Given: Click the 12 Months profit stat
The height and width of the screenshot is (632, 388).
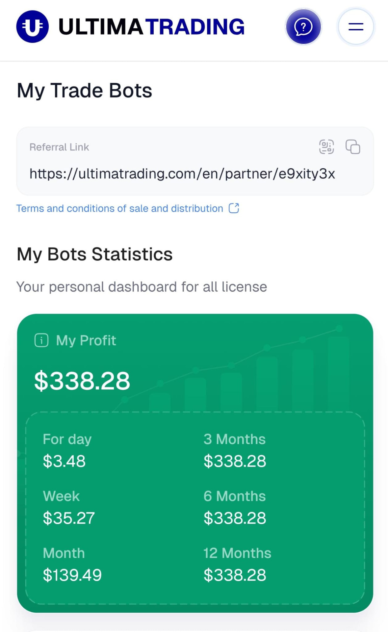Looking at the screenshot, I should tap(237, 564).
